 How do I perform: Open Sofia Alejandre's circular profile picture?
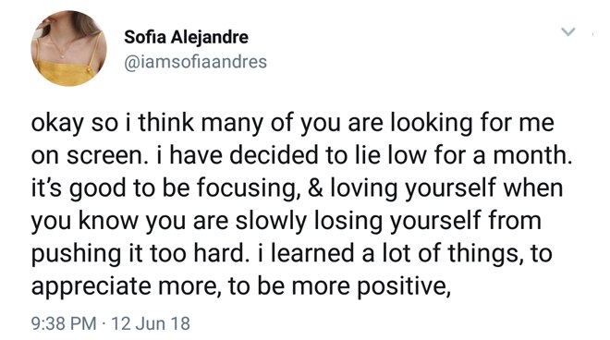click(69, 48)
